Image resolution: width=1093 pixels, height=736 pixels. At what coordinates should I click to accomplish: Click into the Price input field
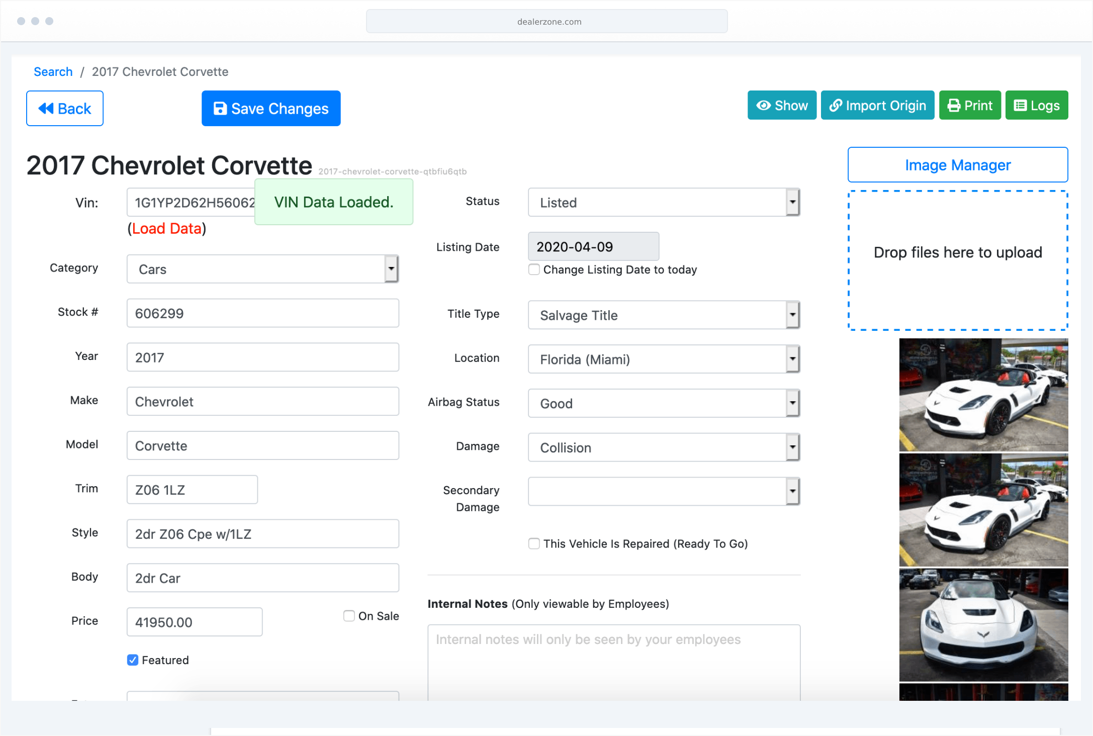(195, 622)
